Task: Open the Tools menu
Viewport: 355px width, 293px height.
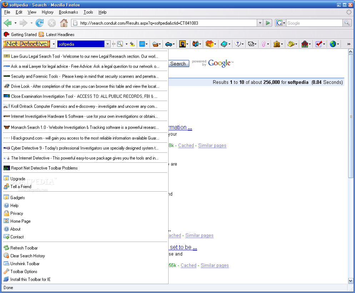Action: tap(88, 12)
